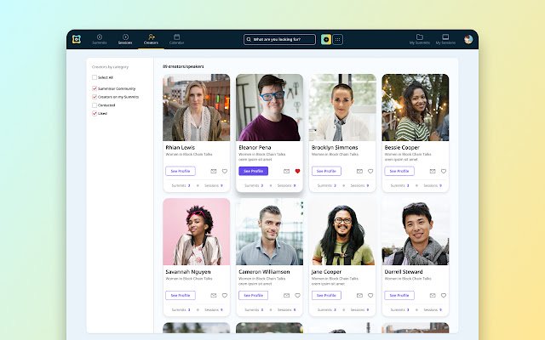Viewport: 545px width, 340px height.
Task: Like Bessie Cooper with heart icon
Action: 444,171
